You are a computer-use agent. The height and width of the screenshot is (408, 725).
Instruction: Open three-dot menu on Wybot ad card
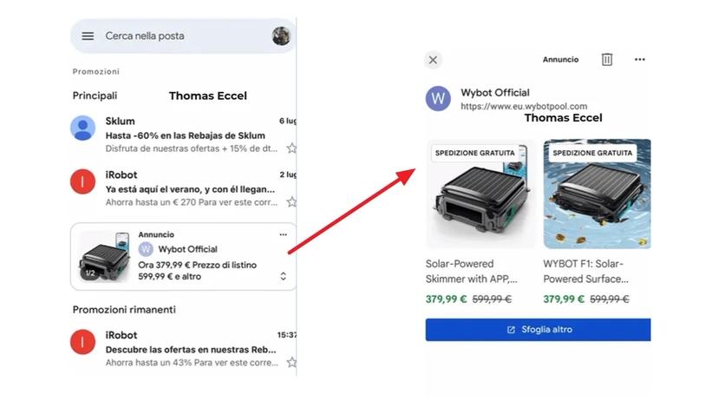click(283, 234)
